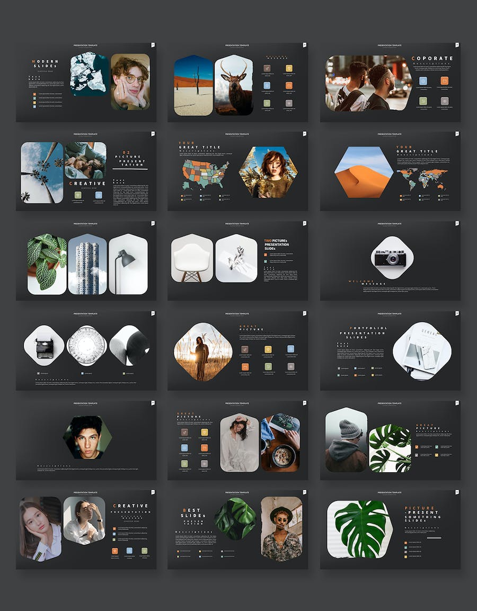Select the dark-haired young man hexagon portrait
The height and width of the screenshot is (611, 477).
coord(87,437)
